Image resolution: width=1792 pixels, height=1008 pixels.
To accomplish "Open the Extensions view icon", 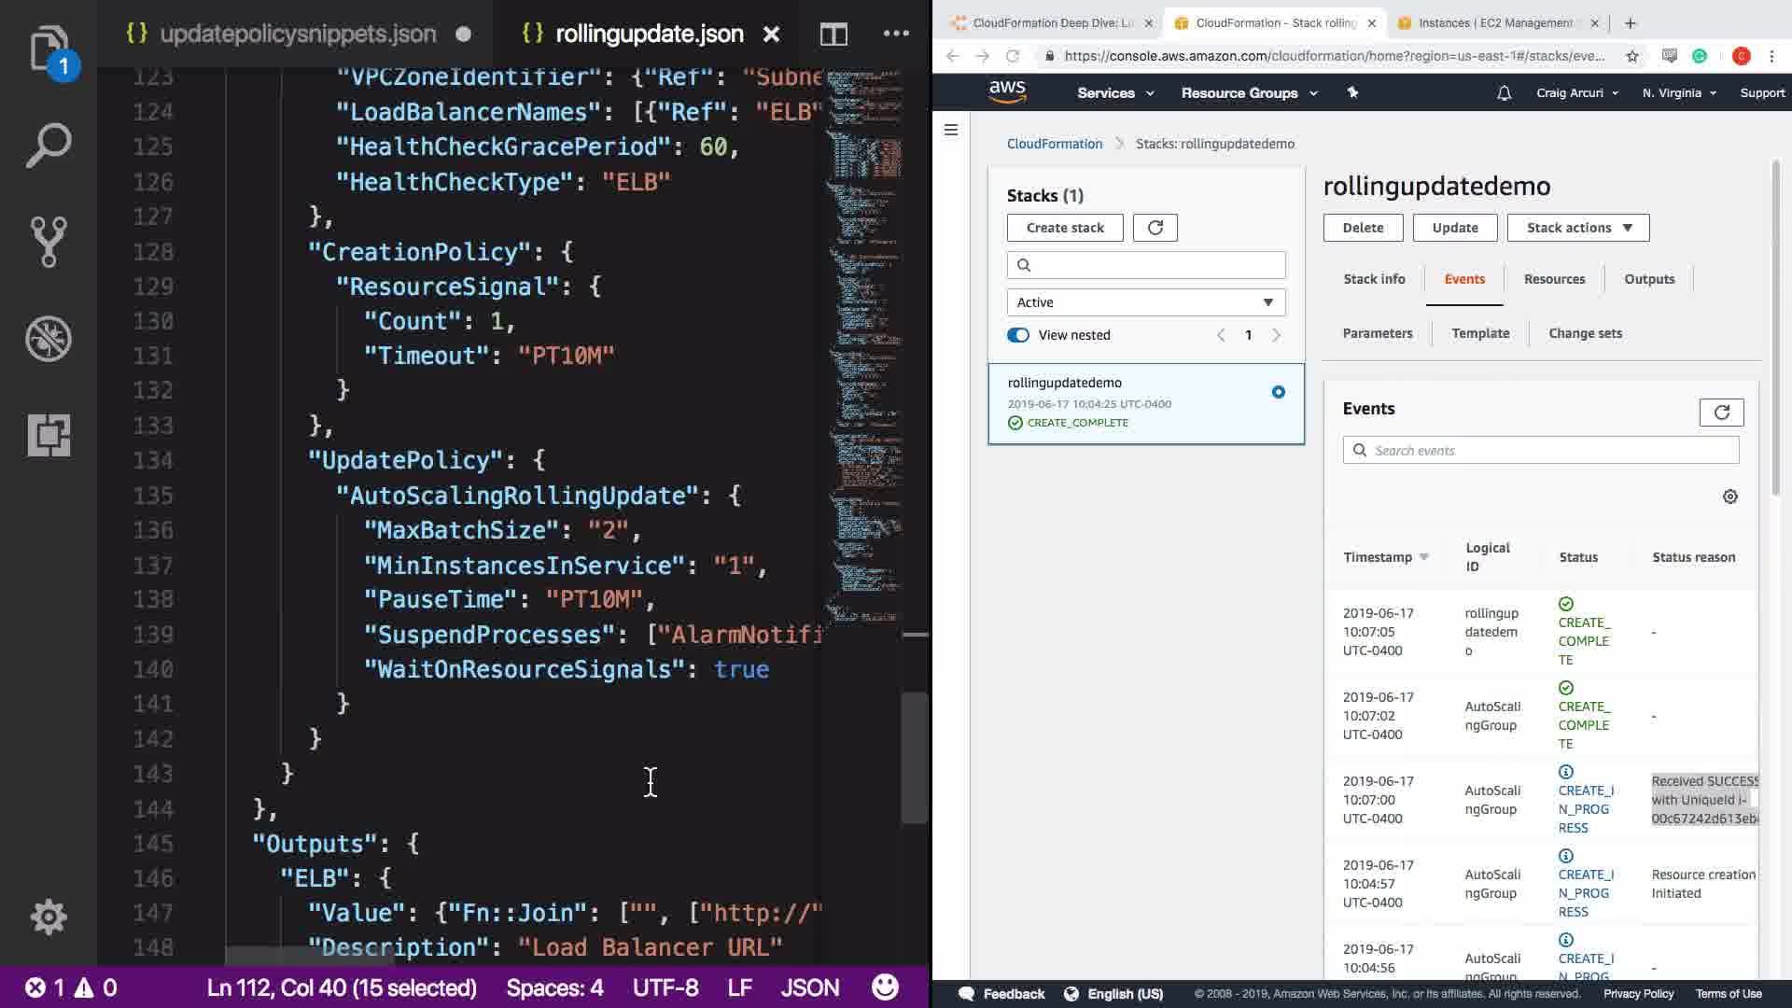I will point(49,435).
